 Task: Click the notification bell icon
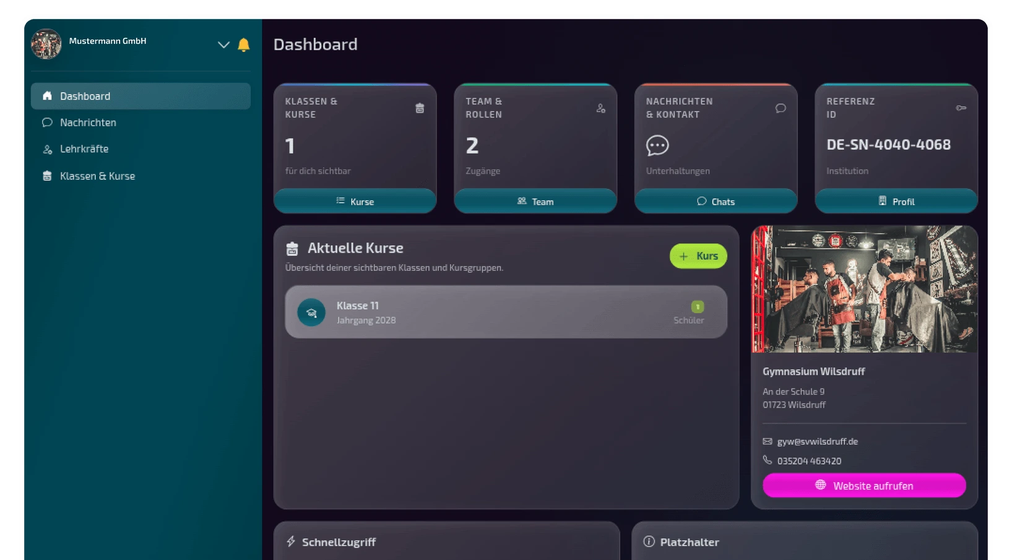tap(244, 45)
